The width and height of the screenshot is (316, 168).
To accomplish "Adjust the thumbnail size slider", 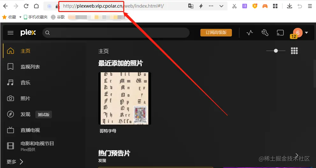I will point(276,51).
